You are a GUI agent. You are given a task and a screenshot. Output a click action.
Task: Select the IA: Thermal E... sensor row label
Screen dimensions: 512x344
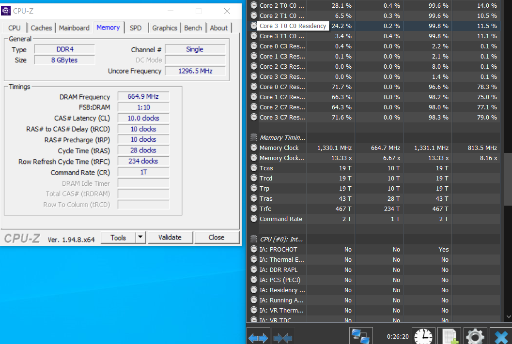pos(281,259)
